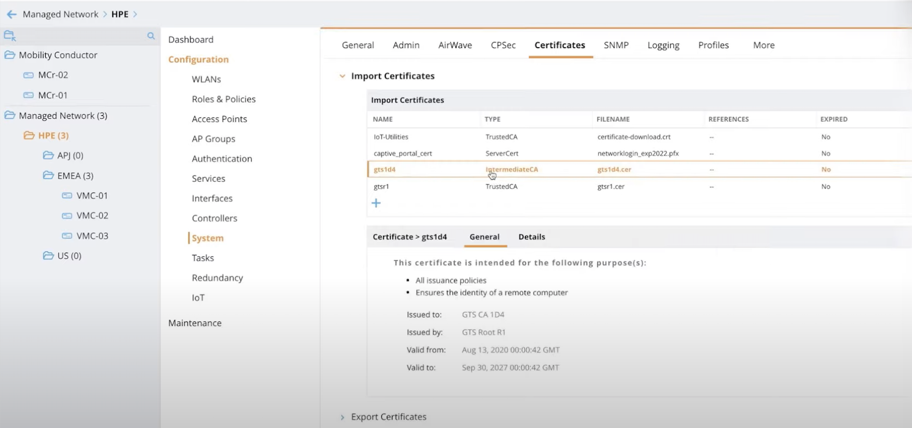Image resolution: width=912 pixels, height=428 pixels.
Task: Click the HPE folder icon
Action: click(x=29, y=135)
